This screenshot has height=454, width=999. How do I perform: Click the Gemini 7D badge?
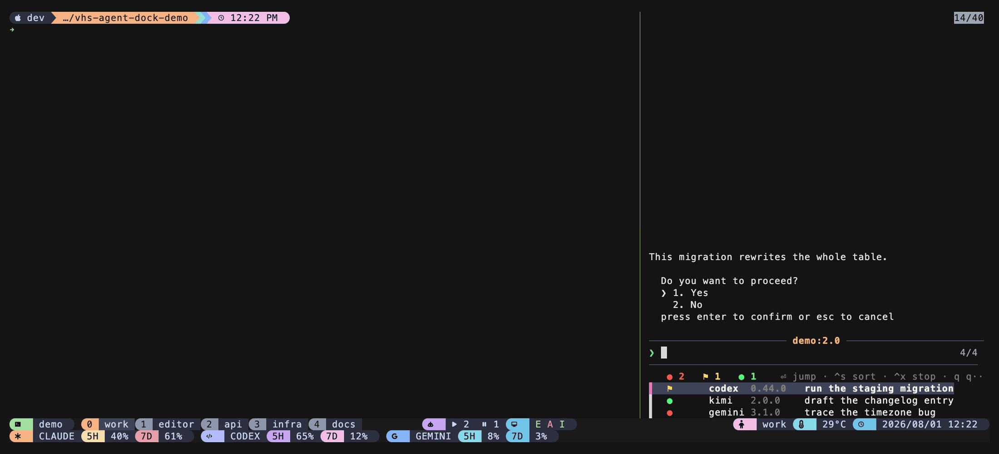(x=517, y=436)
